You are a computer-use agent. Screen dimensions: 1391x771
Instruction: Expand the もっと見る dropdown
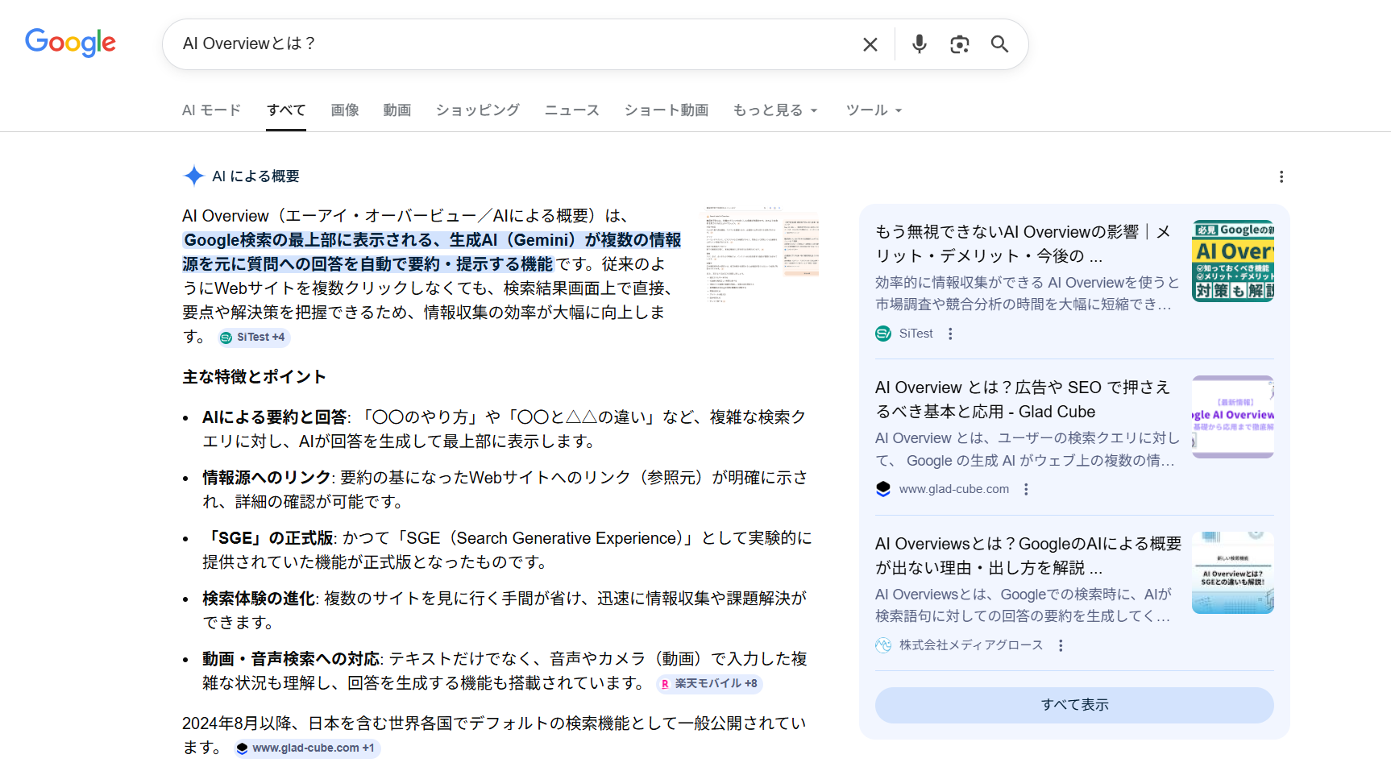pos(775,110)
